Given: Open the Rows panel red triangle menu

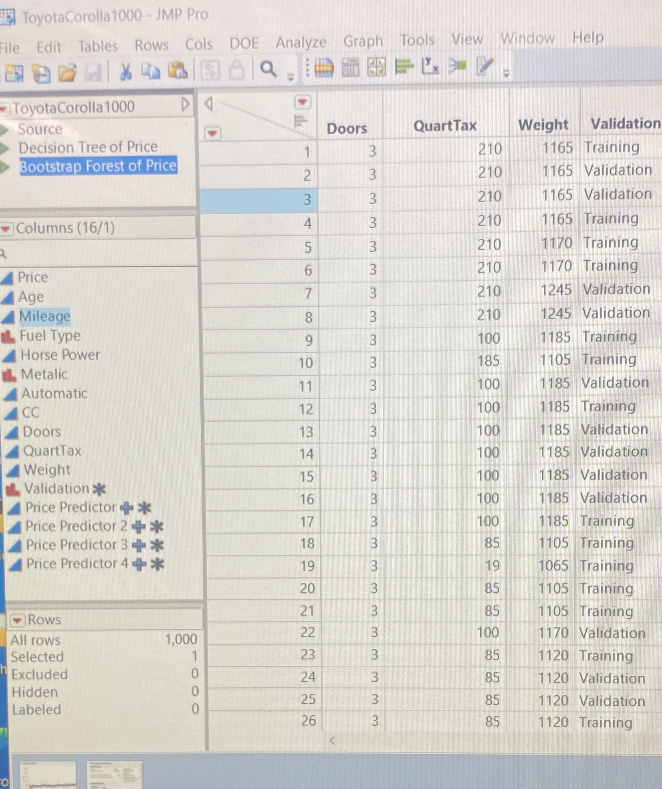Looking at the screenshot, I should point(16,620).
